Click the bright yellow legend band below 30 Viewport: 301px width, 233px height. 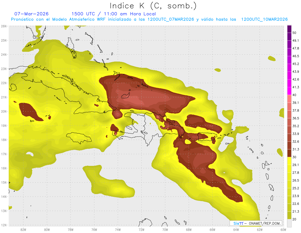point(289,161)
